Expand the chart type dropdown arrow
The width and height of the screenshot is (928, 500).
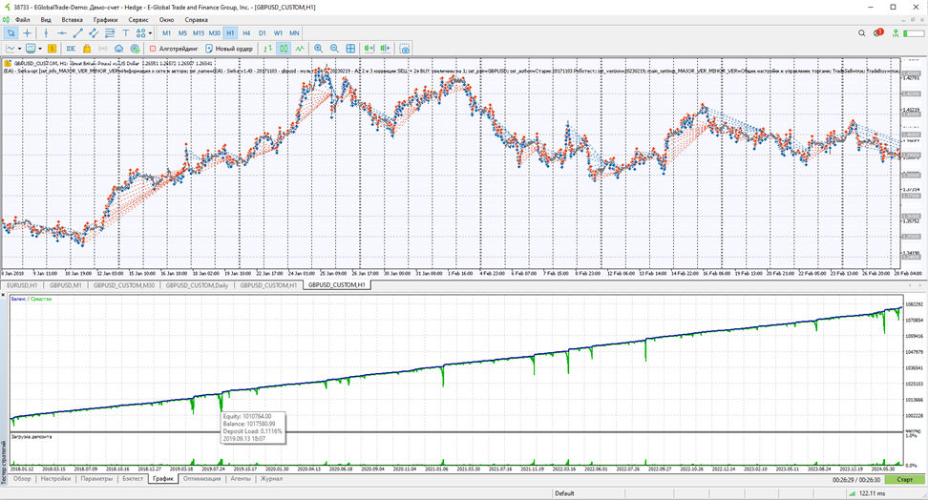19,49
